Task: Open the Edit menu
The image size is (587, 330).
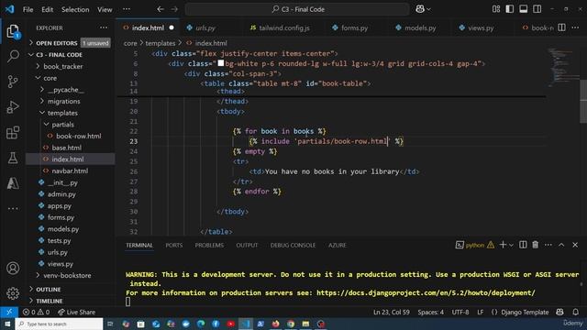Action: [47, 9]
